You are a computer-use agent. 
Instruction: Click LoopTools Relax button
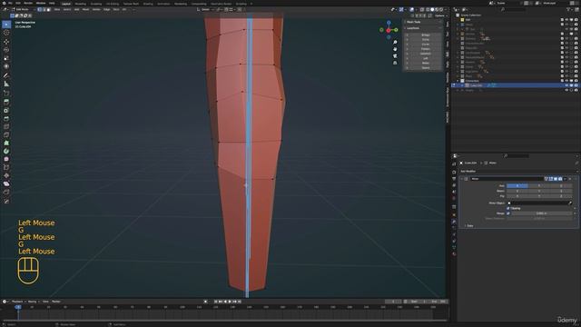point(426,63)
